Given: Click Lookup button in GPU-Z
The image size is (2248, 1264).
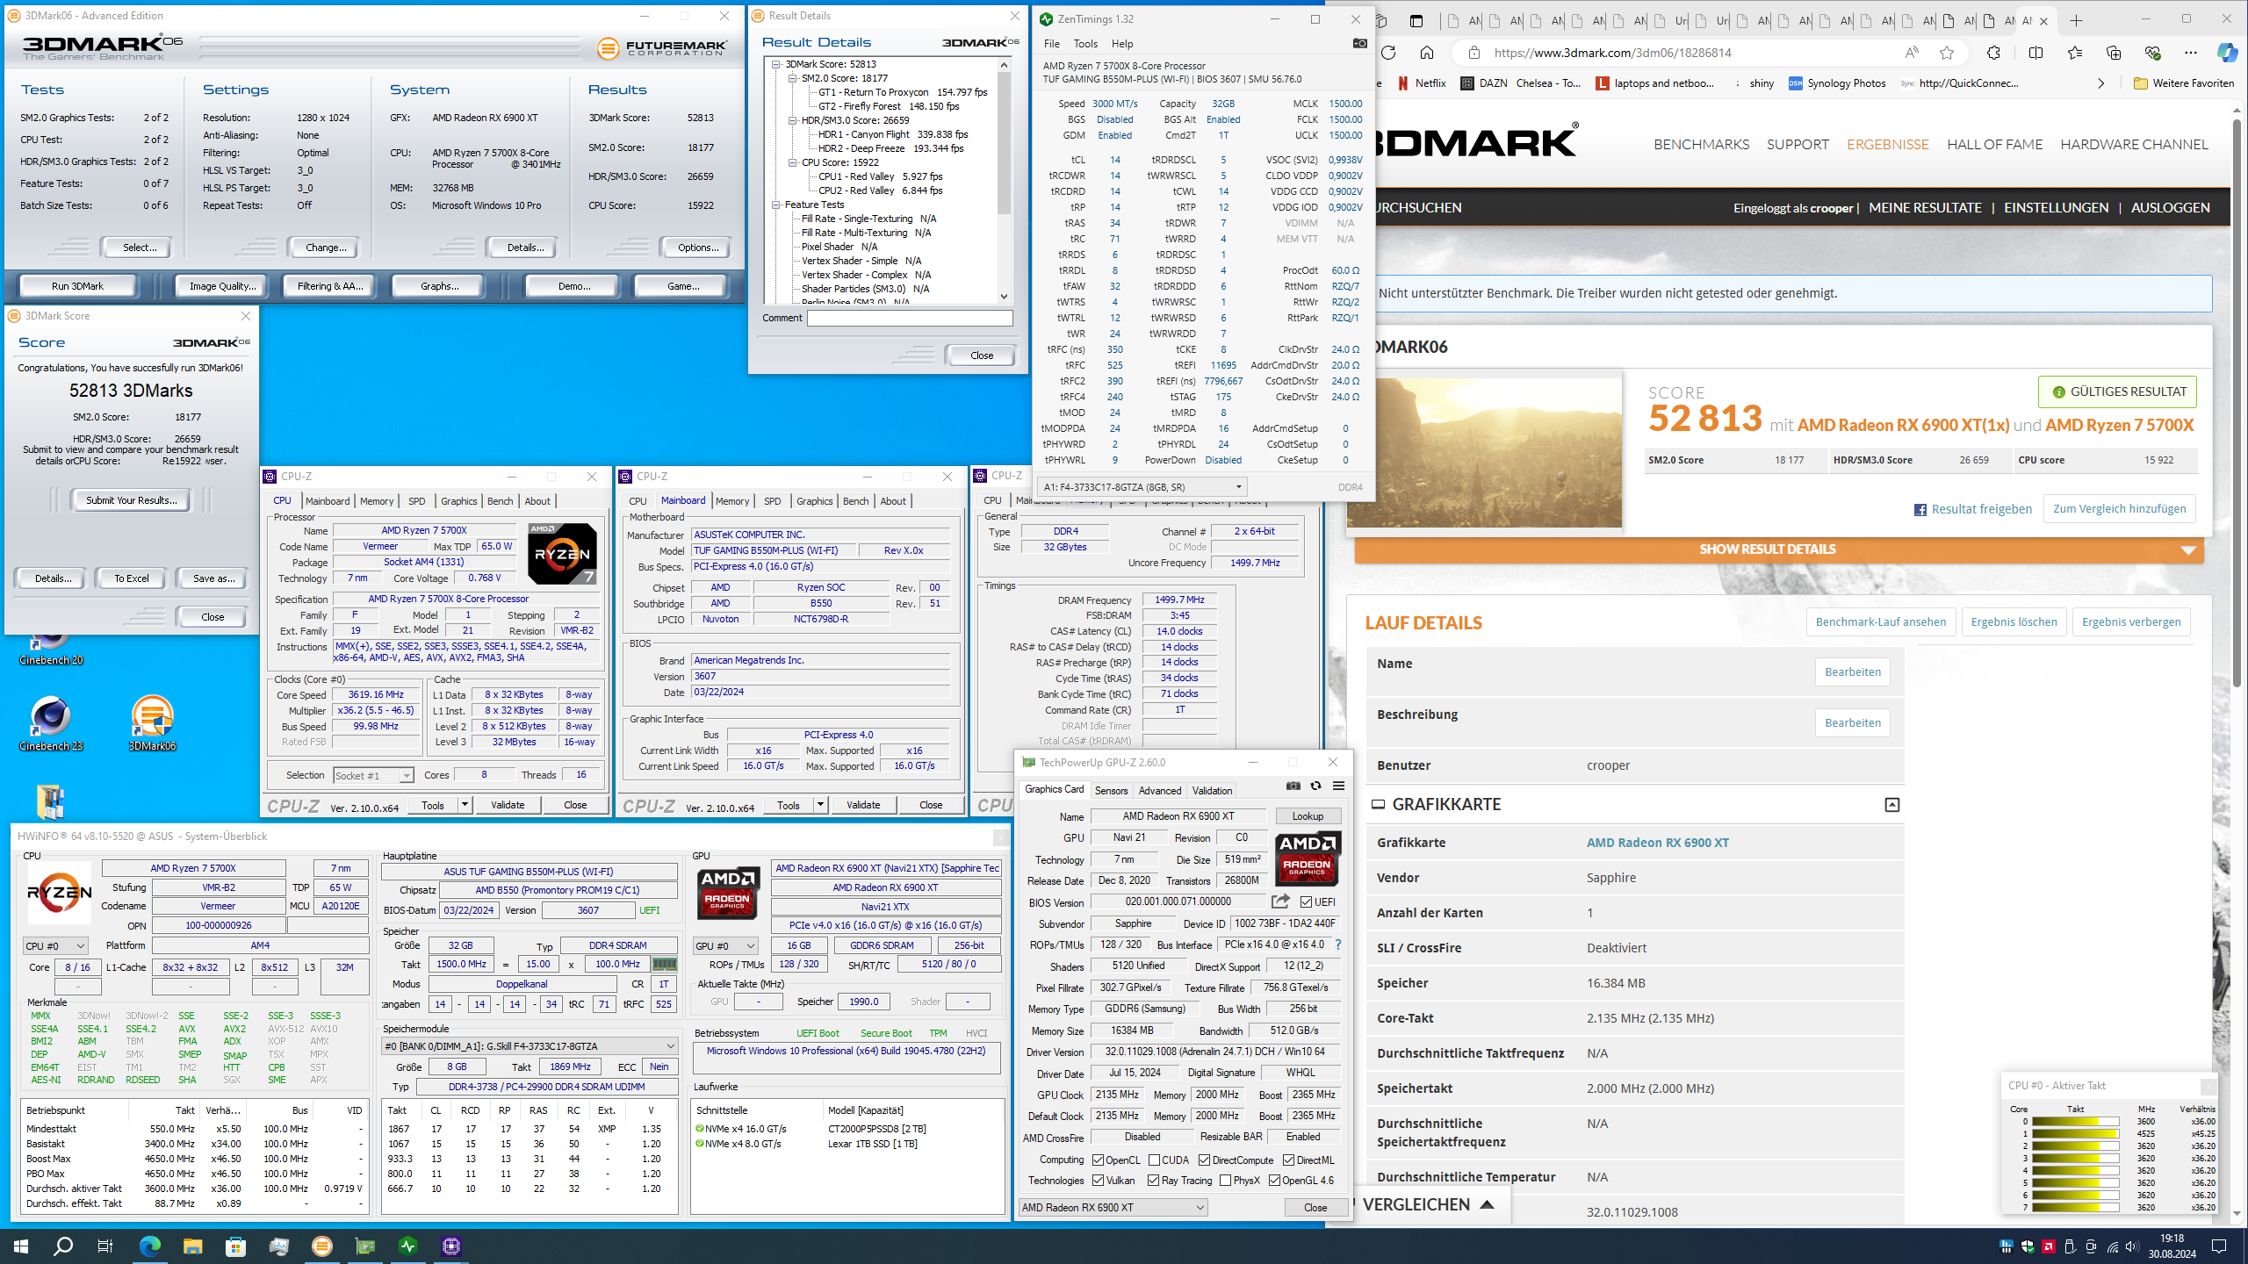Looking at the screenshot, I should [x=1308, y=815].
